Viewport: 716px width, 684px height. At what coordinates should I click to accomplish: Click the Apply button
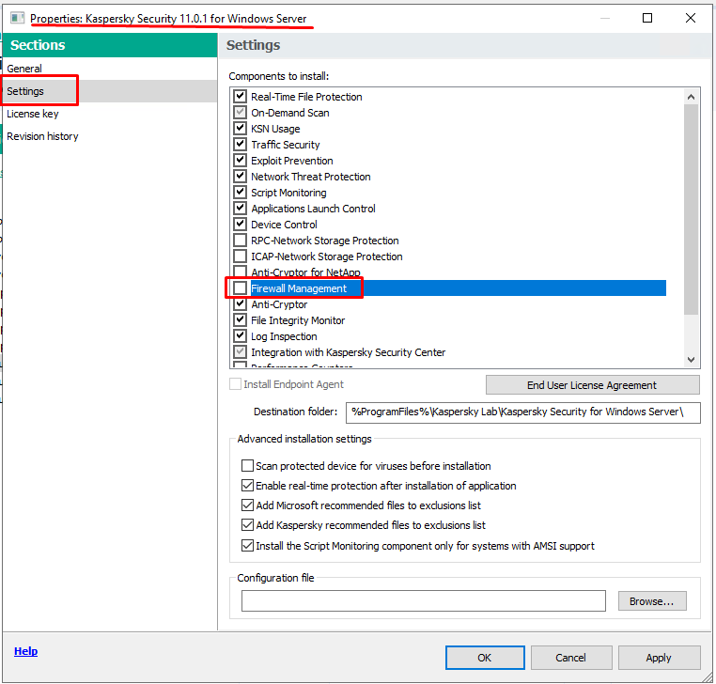pos(659,658)
